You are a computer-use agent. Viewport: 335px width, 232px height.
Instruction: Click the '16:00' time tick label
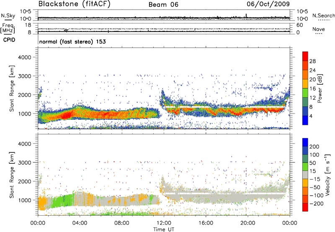tap(206, 223)
